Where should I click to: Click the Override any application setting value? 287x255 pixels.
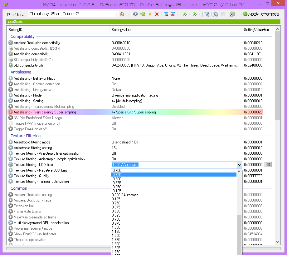coord(135,95)
